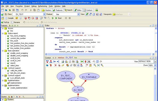
Task: Toggle the Editor tool button
Action: pyautogui.click(x=78, y=10)
